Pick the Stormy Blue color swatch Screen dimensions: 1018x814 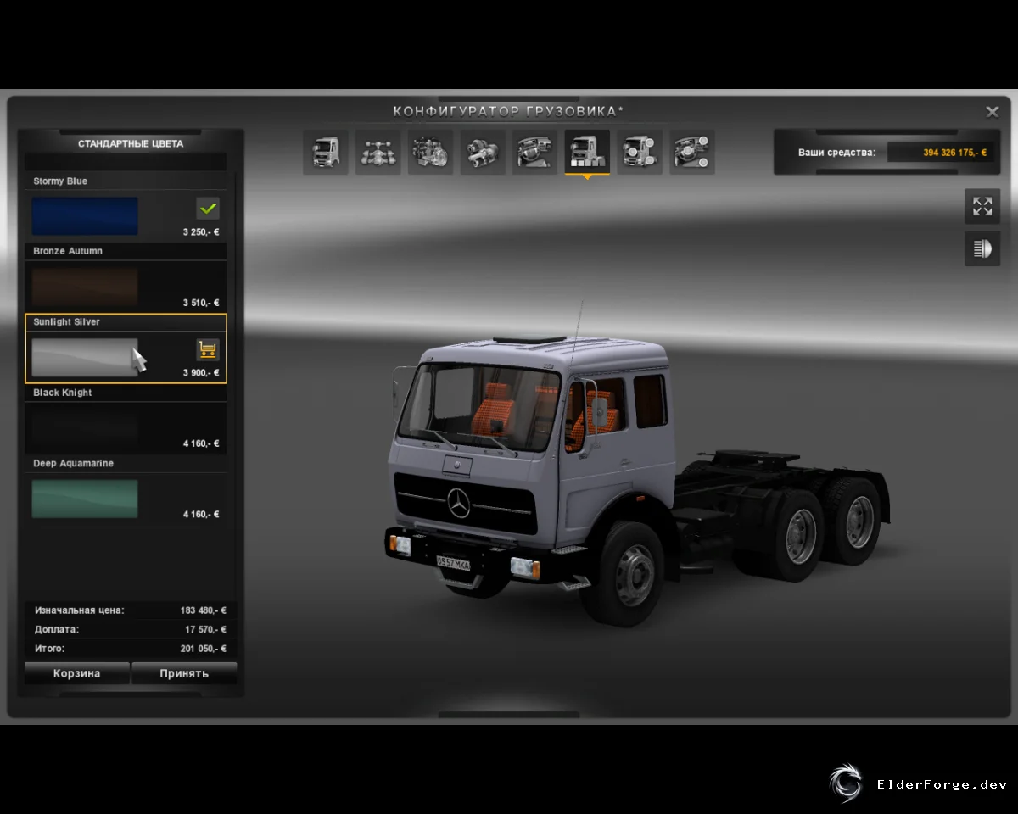point(85,216)
